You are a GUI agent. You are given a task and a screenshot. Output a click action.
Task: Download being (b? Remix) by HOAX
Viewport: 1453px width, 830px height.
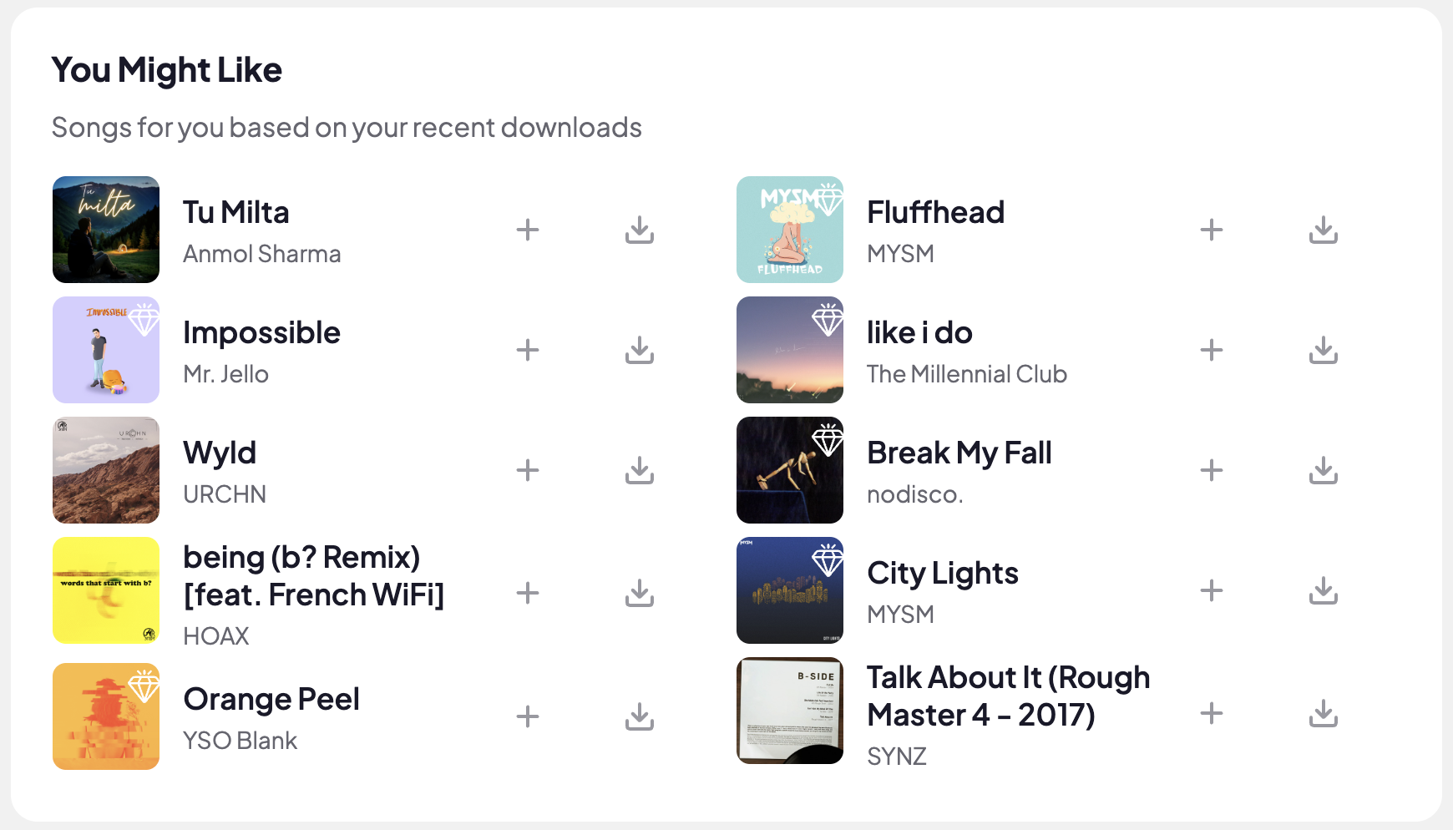click(x=639, y=593)
